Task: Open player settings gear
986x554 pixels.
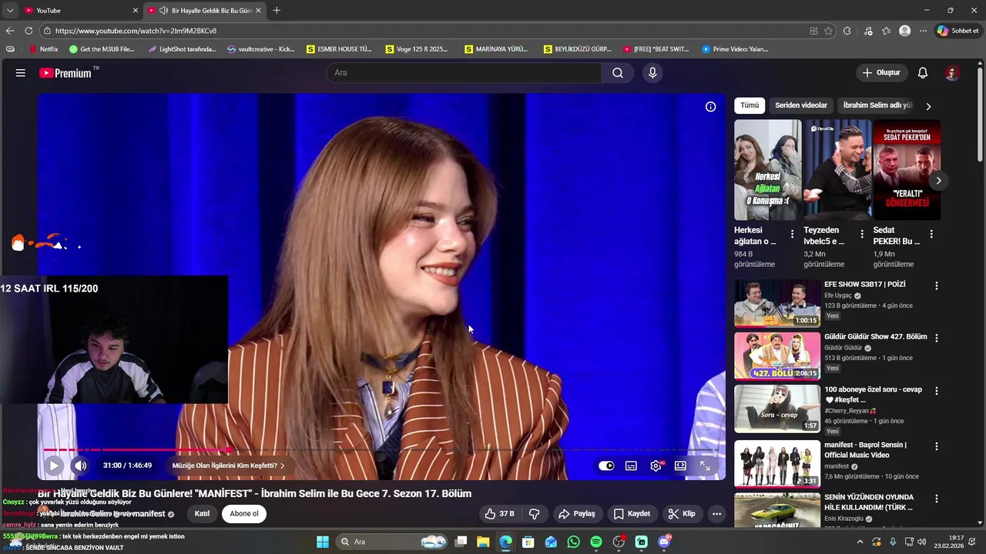Action: pos(656,466)
